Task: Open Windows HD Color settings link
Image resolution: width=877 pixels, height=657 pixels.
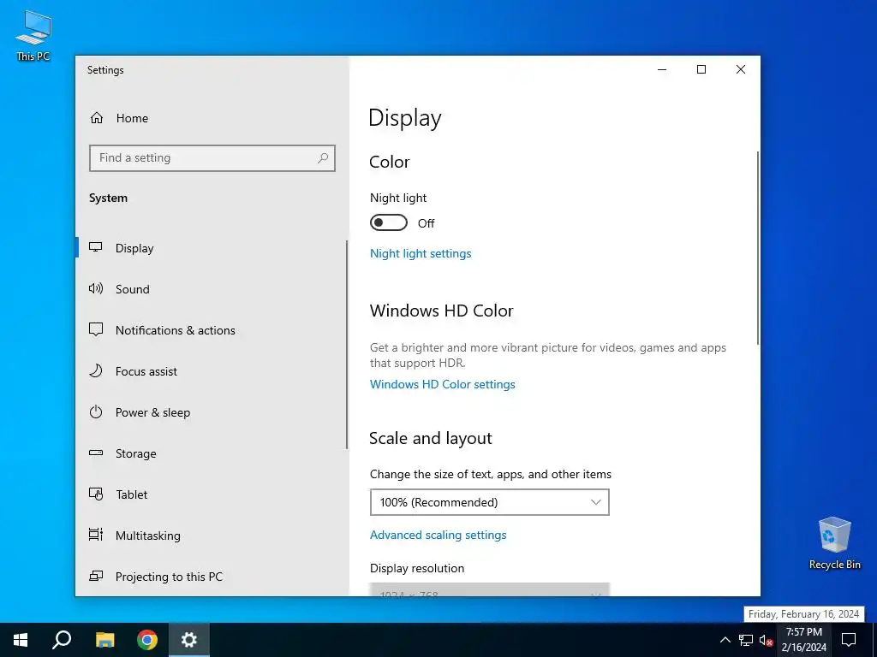Action: coord(443,384)
